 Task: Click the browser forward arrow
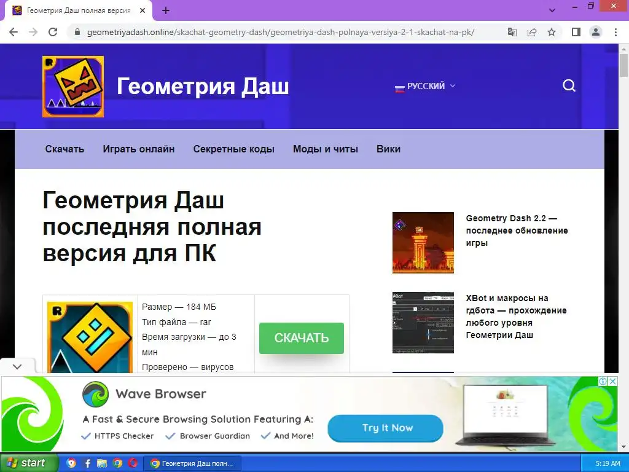pos(33,32)
